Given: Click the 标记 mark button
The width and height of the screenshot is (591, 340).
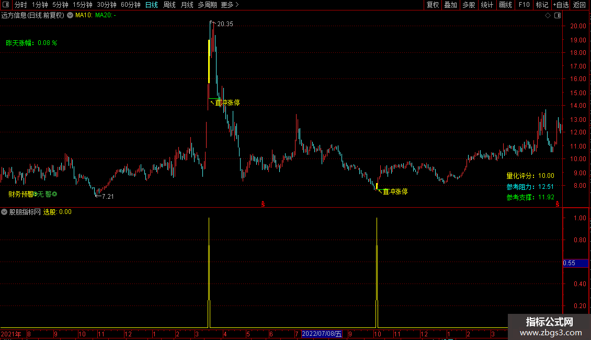Looking at the screenshot, I should tap(542, 5).
